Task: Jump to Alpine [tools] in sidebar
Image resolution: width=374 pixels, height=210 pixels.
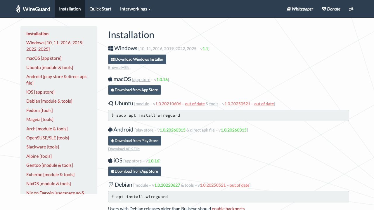Action: click(x=39, y=156)
